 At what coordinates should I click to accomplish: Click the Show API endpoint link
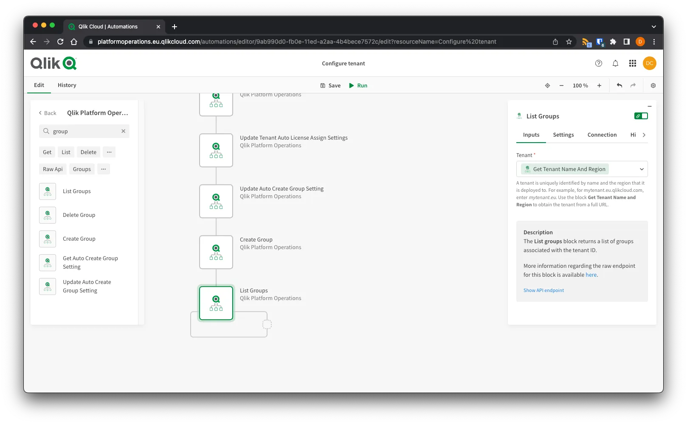click(x=543, y=290)
